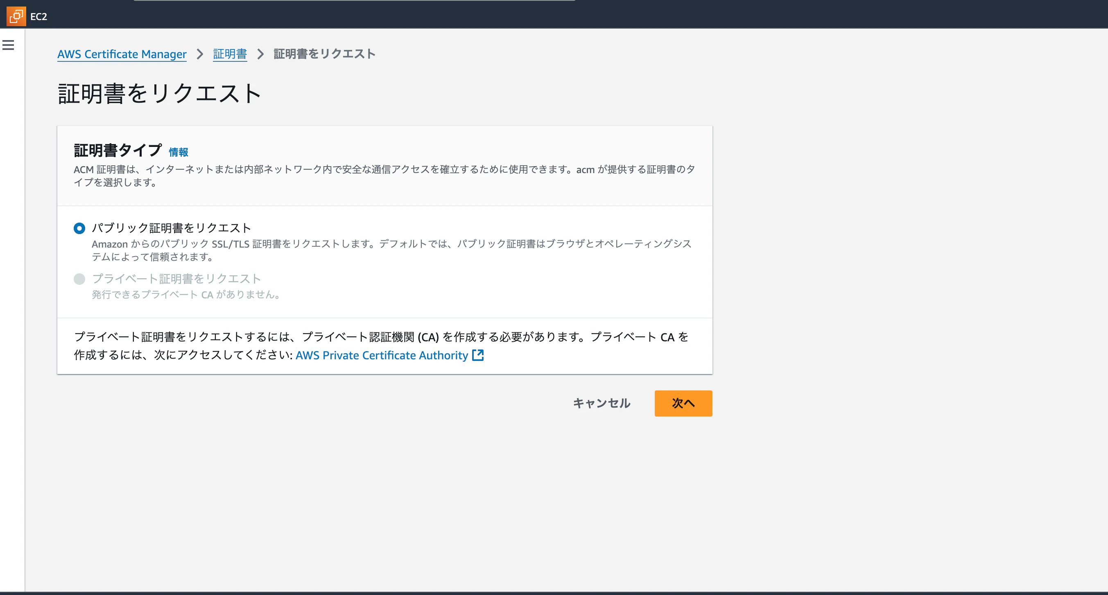1108x595 pixels.
Task: Click the orange 次へ button
Action: 683,403
